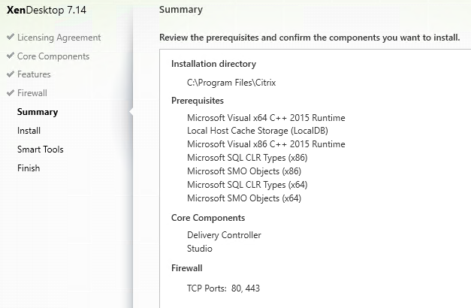Select the TCP Ports: 80, 443 line
The image size is (471, 308).
pos(223,288)
